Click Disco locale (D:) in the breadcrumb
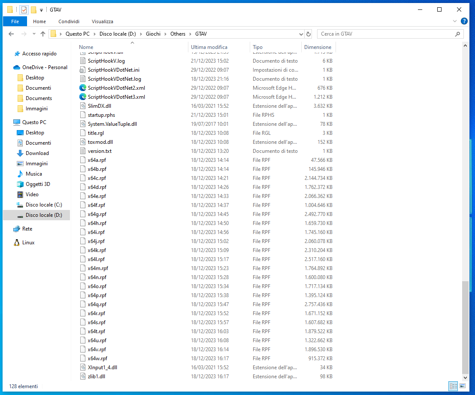 (118, 34)
